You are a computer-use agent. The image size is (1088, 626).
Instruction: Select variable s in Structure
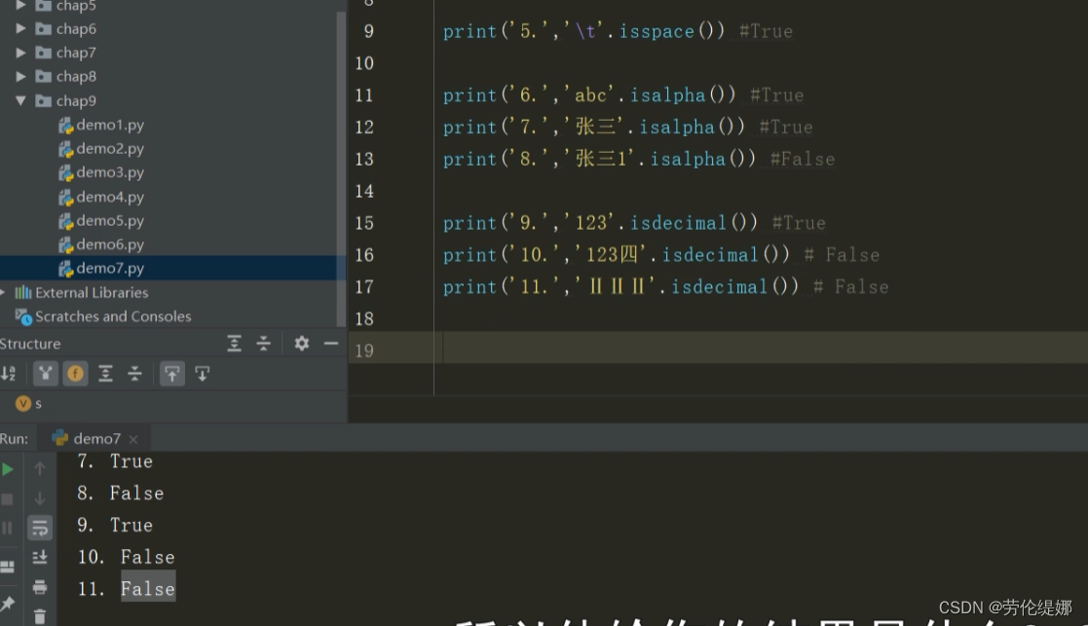28,403
